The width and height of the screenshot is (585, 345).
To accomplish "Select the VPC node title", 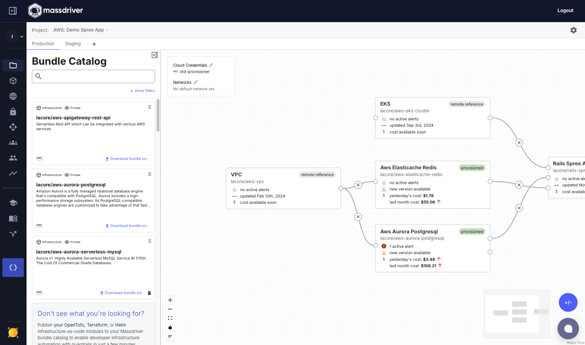I will [236, 174].
